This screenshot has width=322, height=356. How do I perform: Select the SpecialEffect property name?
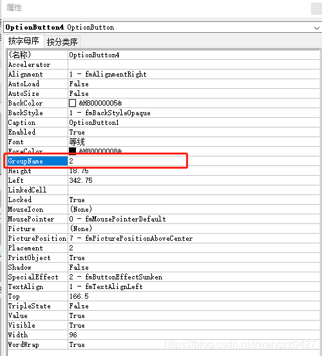coord(33,277)
